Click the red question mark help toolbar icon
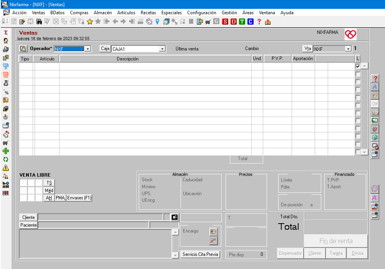Image resolution: width=385 pixels, height=269 pixels. pyautogui.click(x=259, y=22)
